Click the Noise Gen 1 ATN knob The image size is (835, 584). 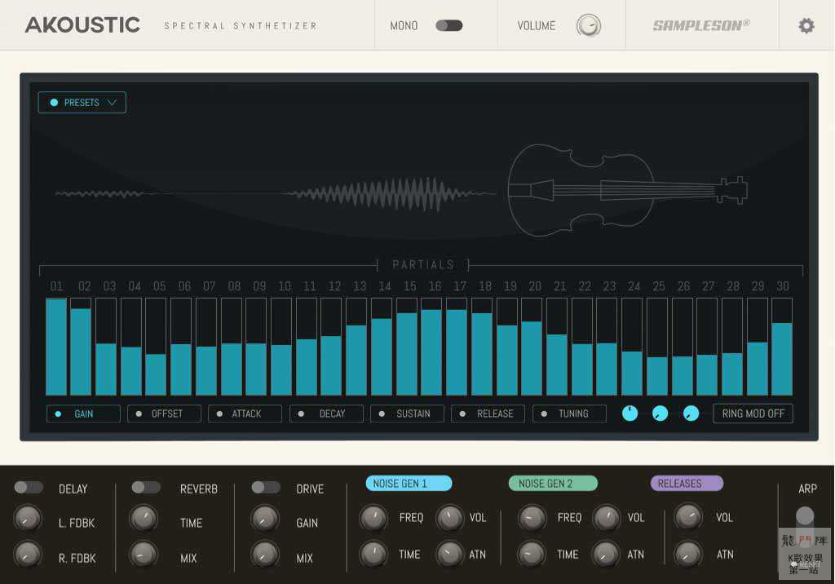point(450,554)
